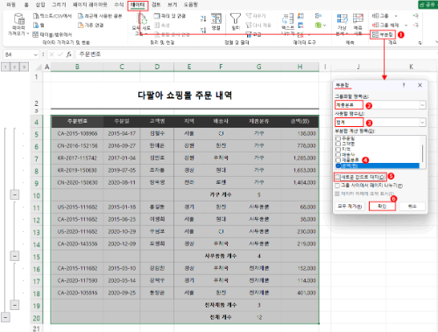Click 확인 (OK) in subtotal dialog
The height and width of the screenshot is (332, 438).
382,206
